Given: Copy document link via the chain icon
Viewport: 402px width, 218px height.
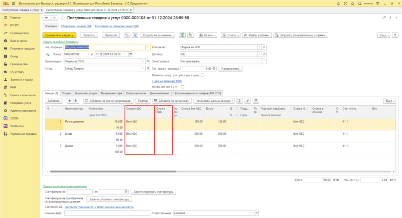Looking at the screenshot, I should pos(384,18).
